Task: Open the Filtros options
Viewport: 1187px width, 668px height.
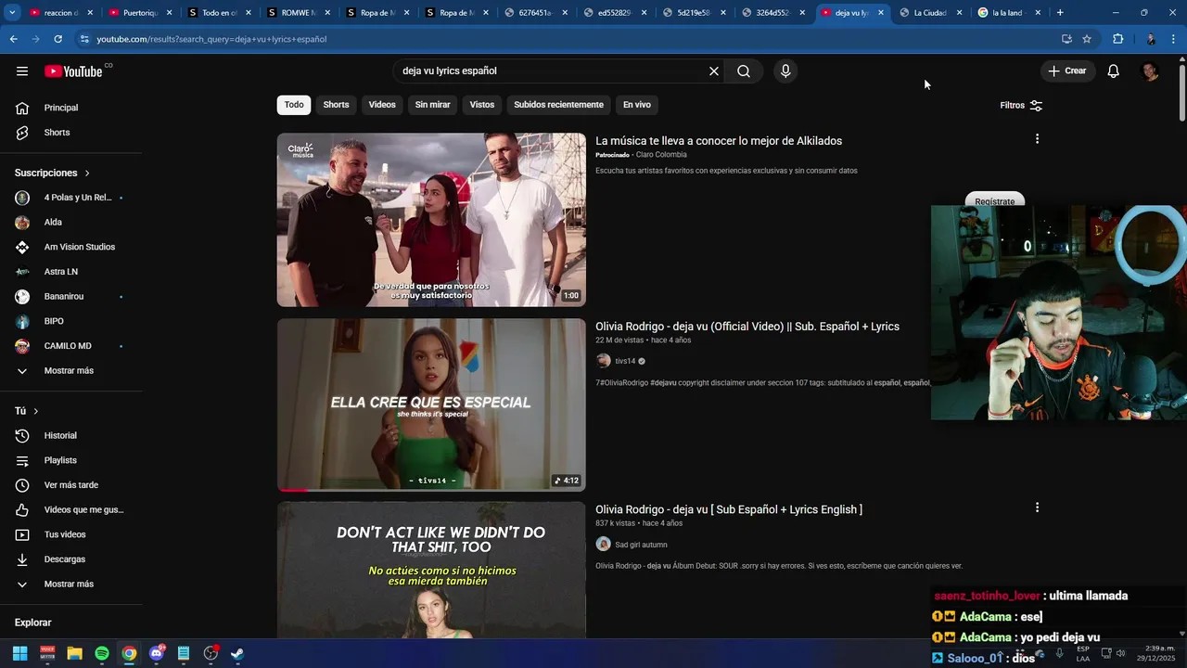Action: coord(1021,106)
